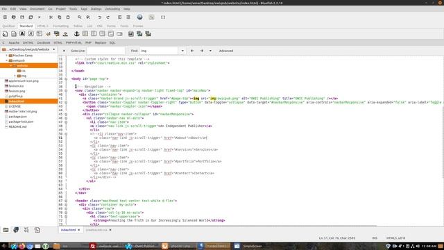Select gulpfile.js in the file list
444x250 pixels.
coord(15,96)
